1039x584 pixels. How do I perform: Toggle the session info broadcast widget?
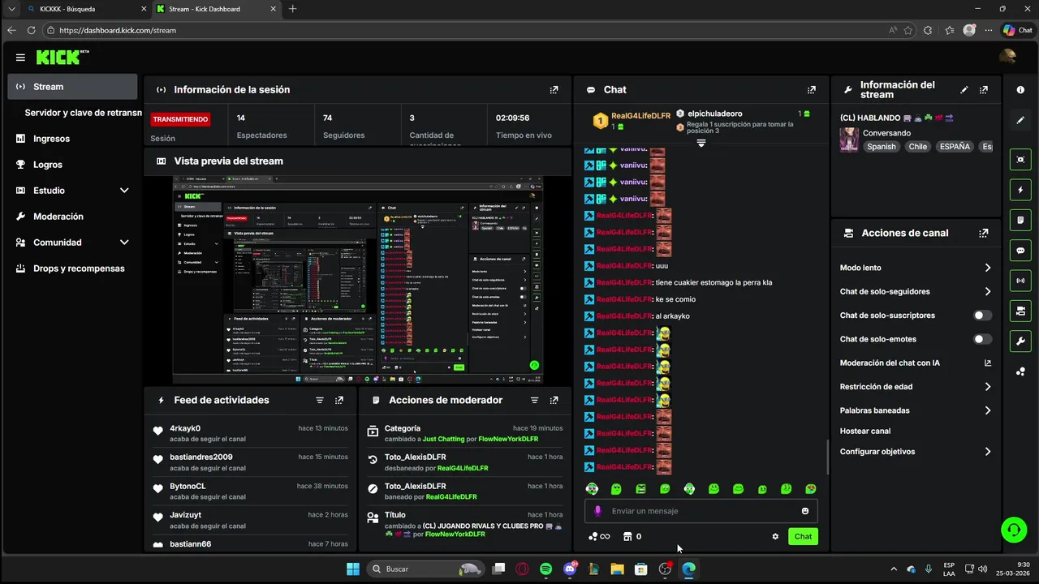tap(1020, 281)
